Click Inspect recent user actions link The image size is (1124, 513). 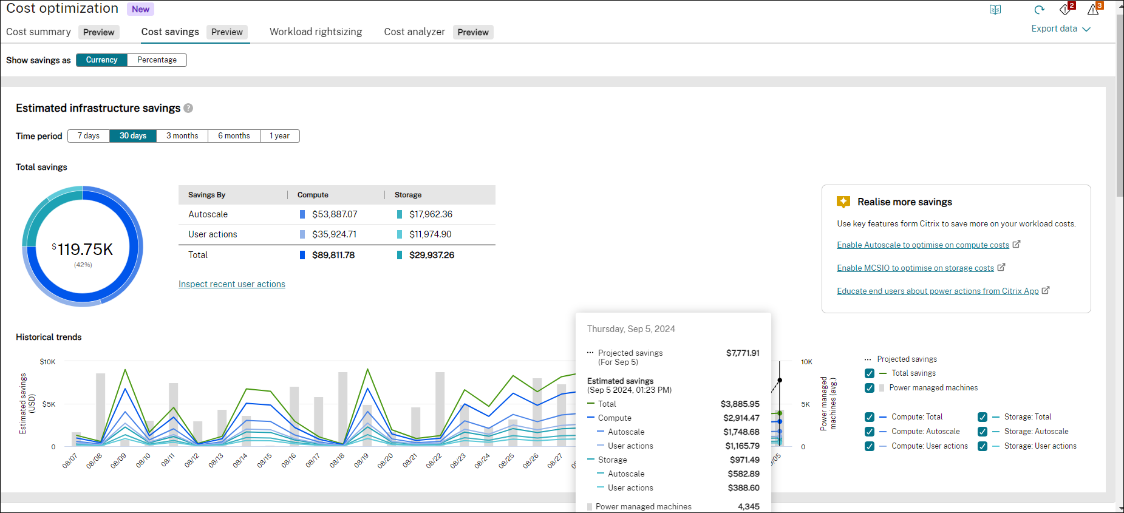point(231,284)
